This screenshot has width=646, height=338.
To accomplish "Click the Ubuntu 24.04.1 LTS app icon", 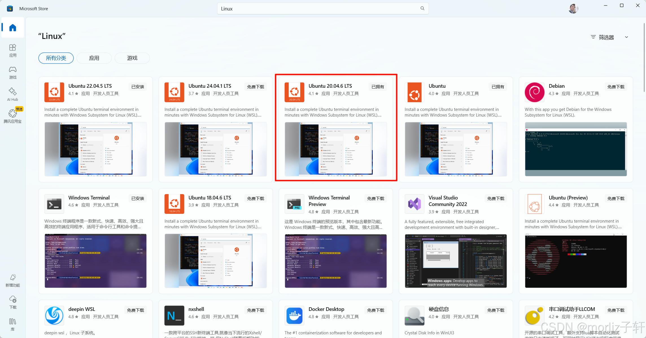I will pyautogui.click(x=174, y=92).
